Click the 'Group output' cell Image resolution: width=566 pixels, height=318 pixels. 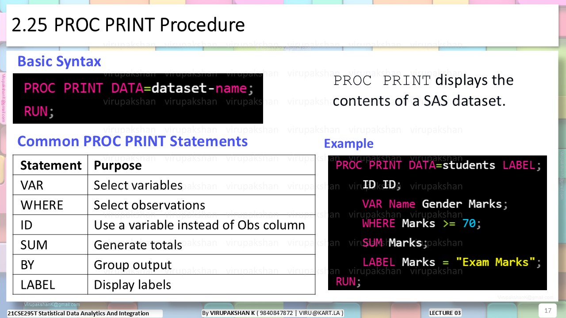coord(202,265)
